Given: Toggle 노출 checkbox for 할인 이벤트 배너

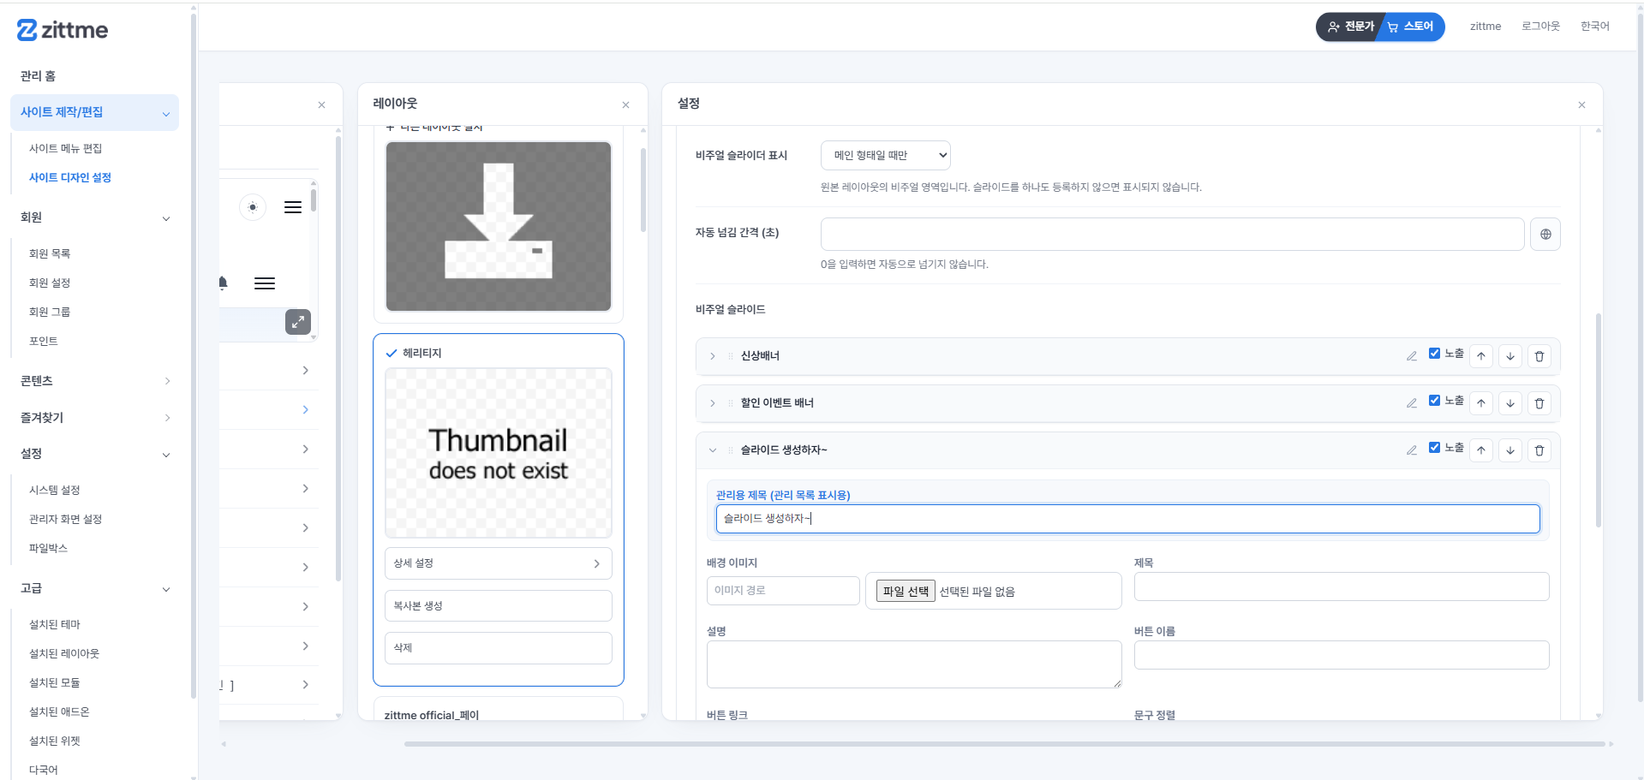Looking at the screenshot, I should pos(1434,401).
